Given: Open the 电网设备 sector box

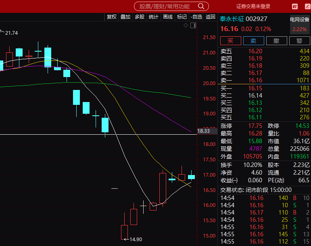Looking at the screenshot, I should (299, 25).
